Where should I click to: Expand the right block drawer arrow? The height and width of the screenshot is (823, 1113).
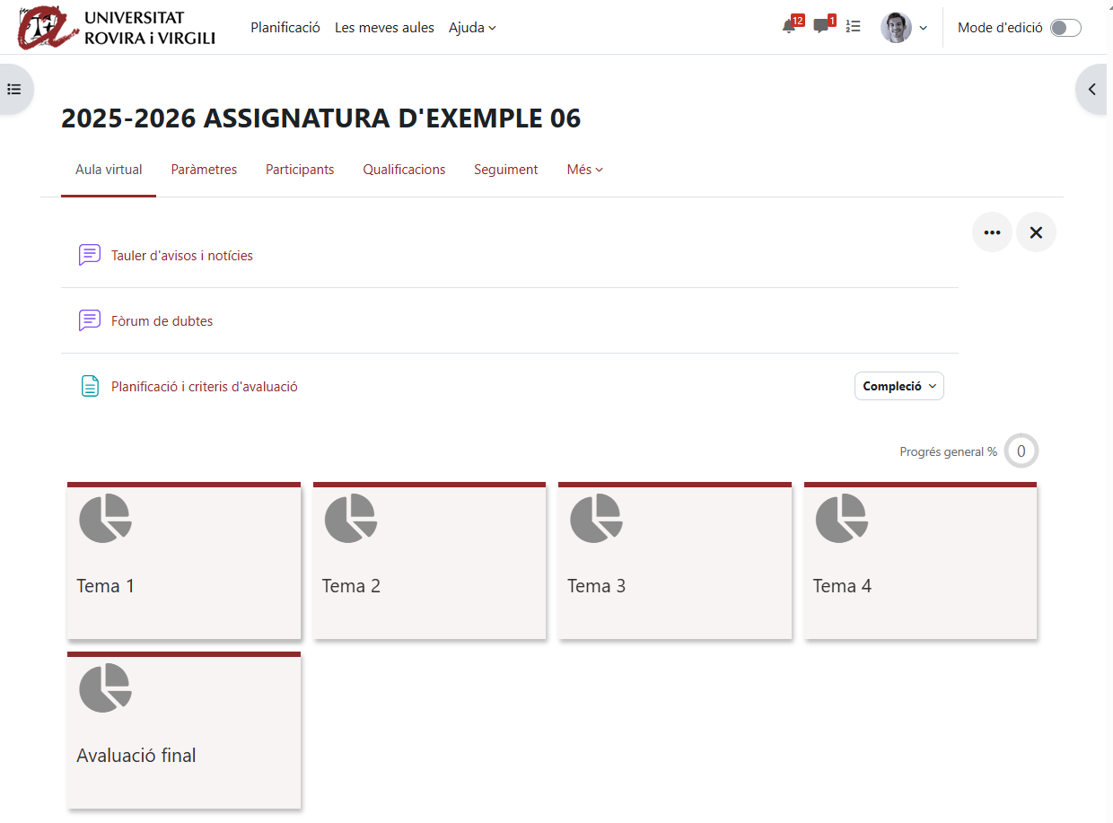point(1092,89)
